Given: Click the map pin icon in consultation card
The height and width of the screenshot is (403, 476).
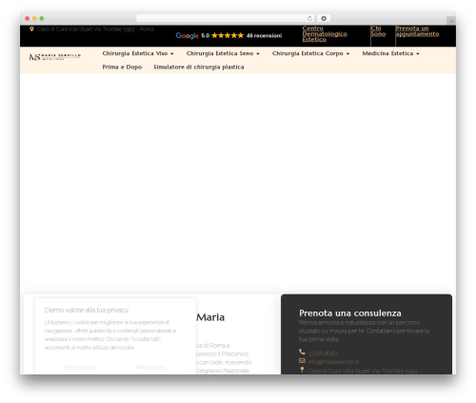Looking at the screenshot, I should tap(302, 370).
